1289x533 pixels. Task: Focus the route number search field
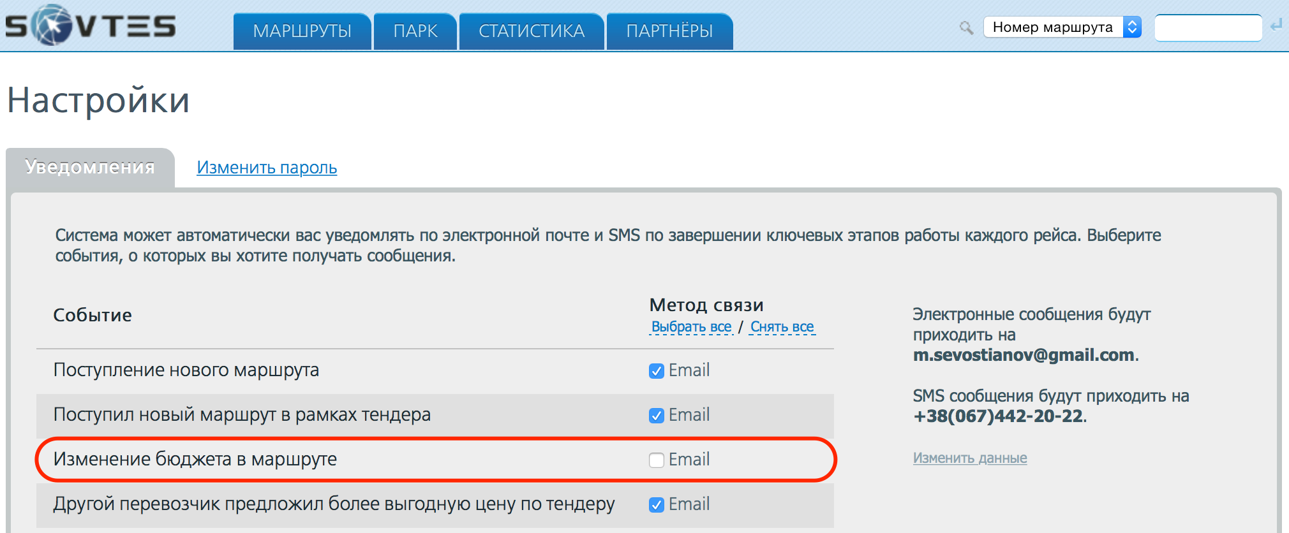pyautogui.click(x=1208, y=28)
